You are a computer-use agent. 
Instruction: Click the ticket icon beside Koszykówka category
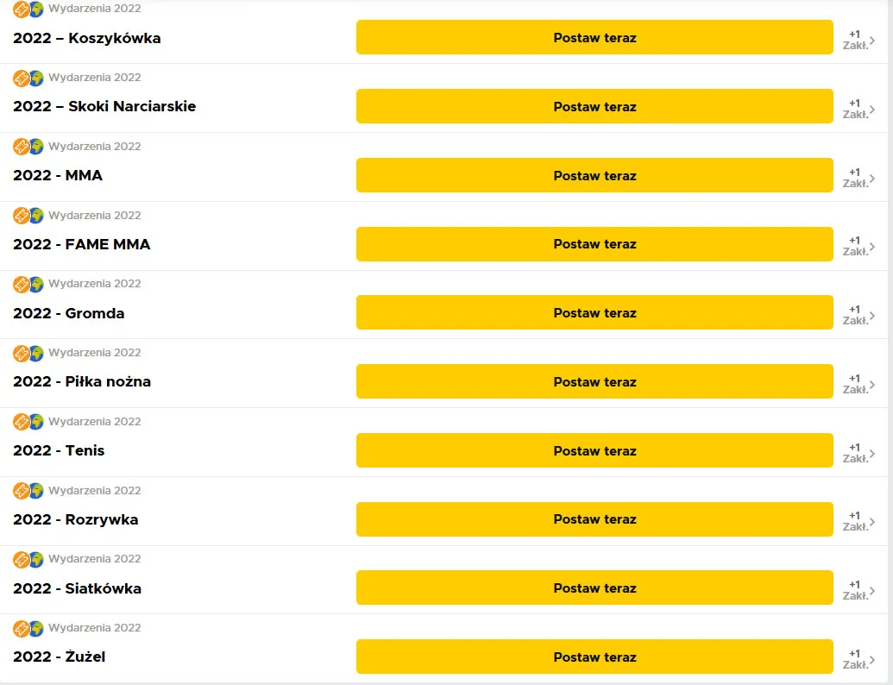[21, 9]
